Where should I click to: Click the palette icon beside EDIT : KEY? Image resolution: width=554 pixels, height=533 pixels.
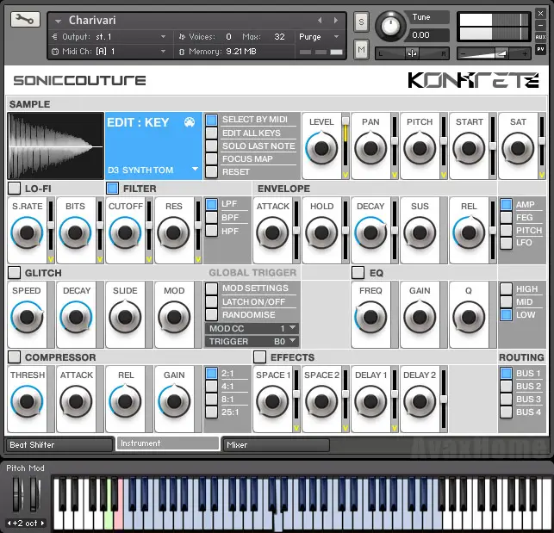pyautogui.click(x=190, y=122)
